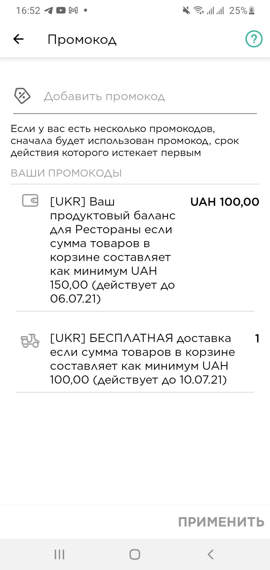Tap the Gmail notification icon
270x570 pixels.
pos(73,11)
